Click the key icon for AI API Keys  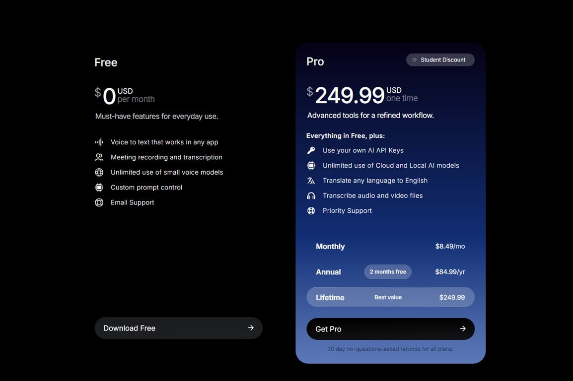click(x=311, y=150)
